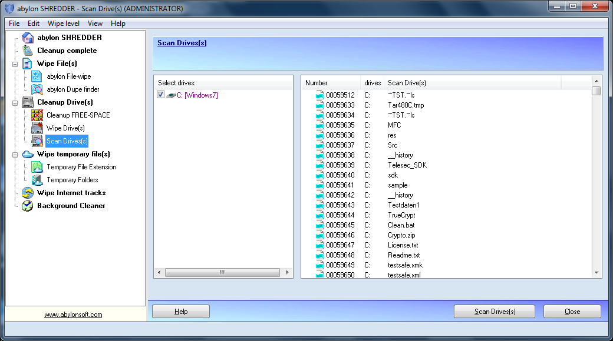Click the abylon shield icon in title bar
This screenshot has width=613, height=341.
(9, 8)
